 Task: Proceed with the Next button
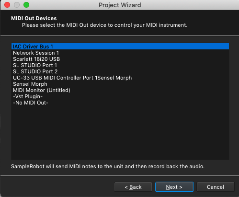tap(174, 187)
